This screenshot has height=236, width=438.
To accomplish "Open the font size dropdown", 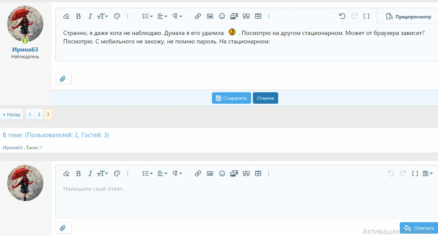I will coord(102,16).
